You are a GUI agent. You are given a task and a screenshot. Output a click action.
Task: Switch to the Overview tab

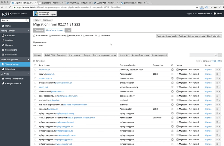(x=39, y=30)
